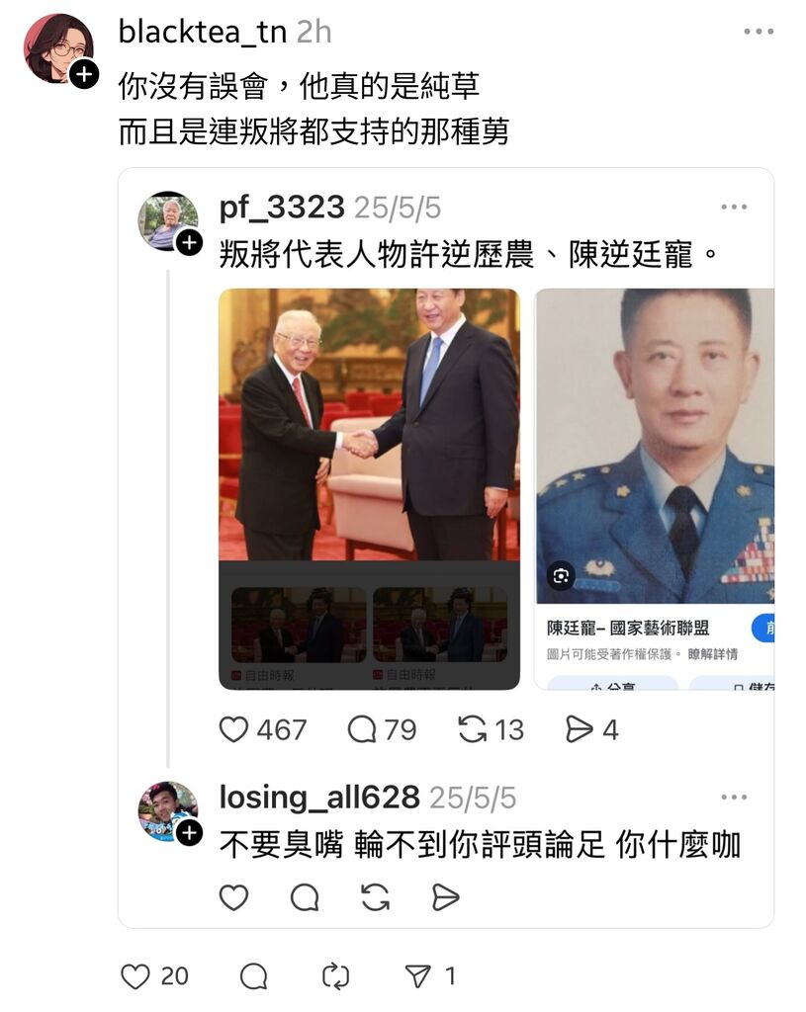
Task: Share the blacktea_tn post via send icon
Action: [x=418, y=976]
